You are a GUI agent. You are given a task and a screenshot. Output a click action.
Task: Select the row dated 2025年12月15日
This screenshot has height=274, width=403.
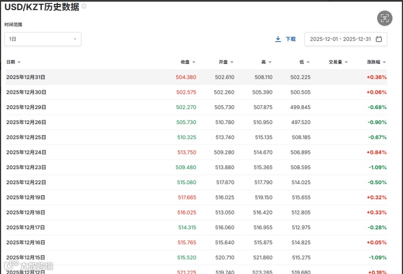coord(197,257)
